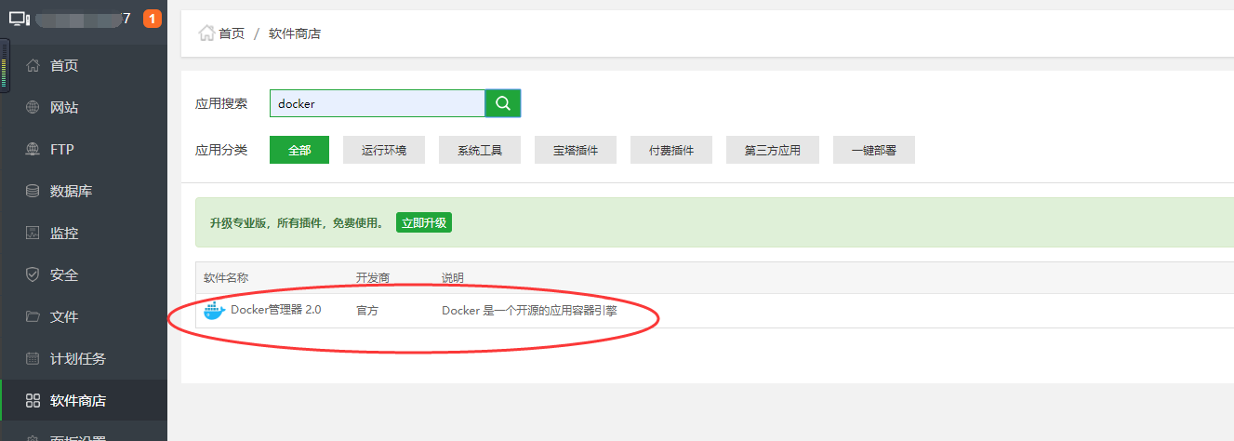Click the 官方 developer cell
Viewport: 1234px width, 441px height.
[x=367, y=311]
